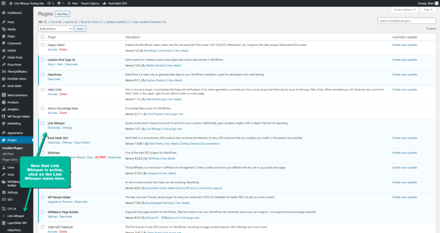Enable auto-updates for FakerPress

pyautogui.click(x=405, y=75)
